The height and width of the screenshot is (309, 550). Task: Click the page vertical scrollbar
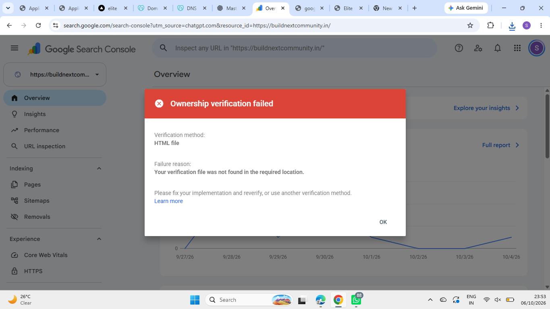(547, 126)
